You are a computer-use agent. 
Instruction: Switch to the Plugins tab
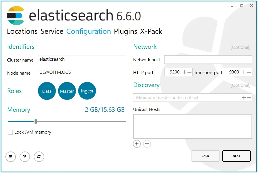(x=125, y=31)
